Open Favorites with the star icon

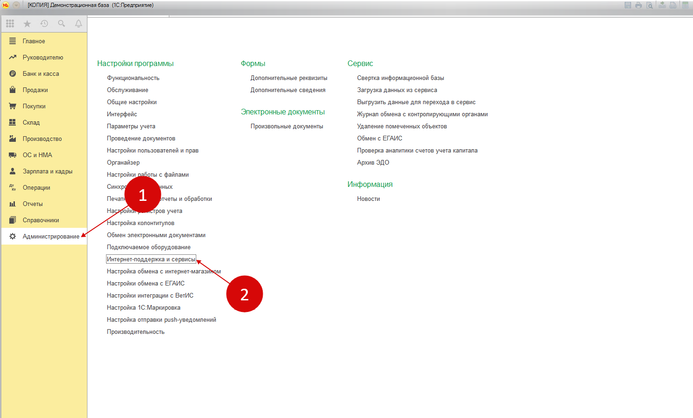tap(27, 23)
